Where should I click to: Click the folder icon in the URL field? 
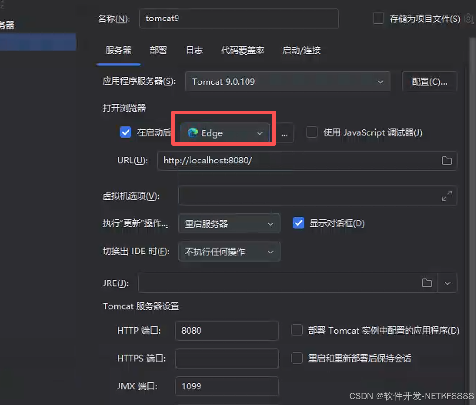[446, 161]
